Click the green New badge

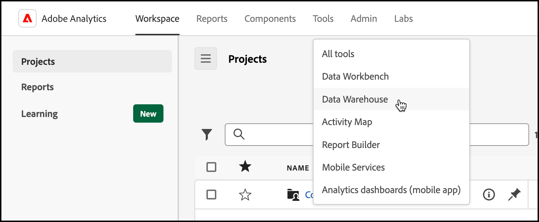pos(148,113)
